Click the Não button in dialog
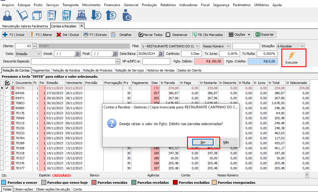 pos(226,142)
